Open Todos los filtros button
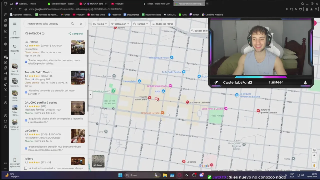The image size is (320, 180). pyautogui.click(x=163, y=24)
